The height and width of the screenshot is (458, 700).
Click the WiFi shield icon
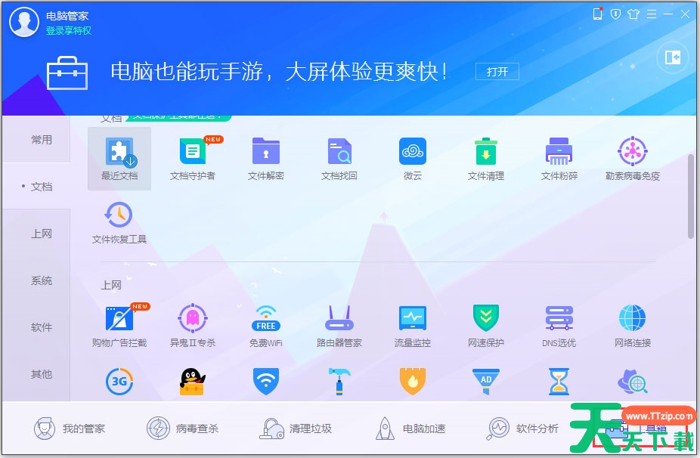click(266, 382)
